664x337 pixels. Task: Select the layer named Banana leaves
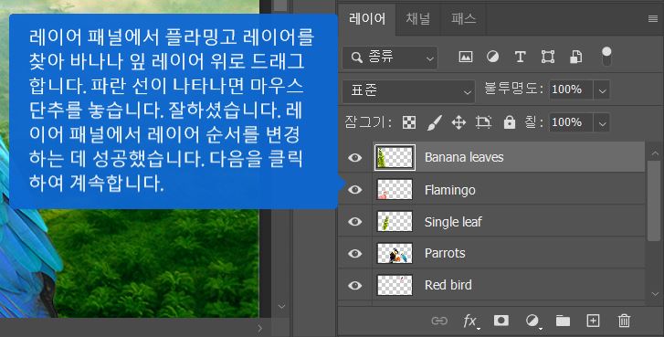(464, 157)
